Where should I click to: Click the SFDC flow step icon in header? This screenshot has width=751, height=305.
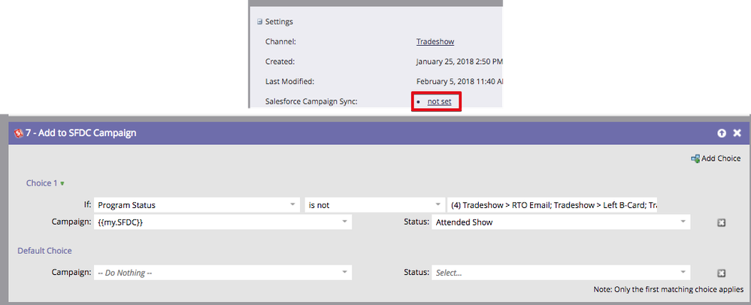point(19,133)
